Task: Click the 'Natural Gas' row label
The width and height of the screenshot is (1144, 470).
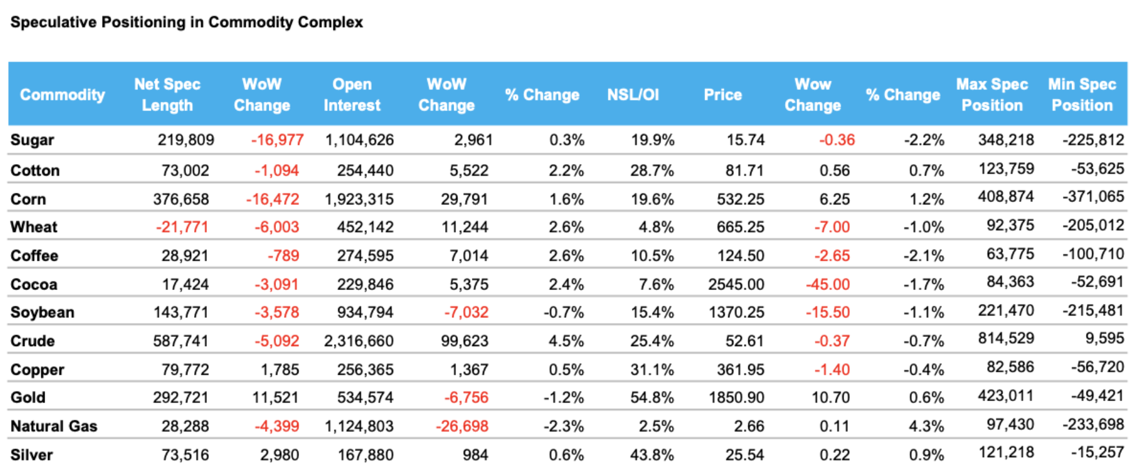Action: pyautogui.click(x=54, y=426)
